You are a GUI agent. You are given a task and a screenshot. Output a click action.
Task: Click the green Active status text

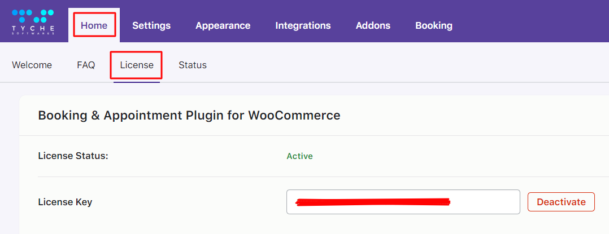pos(299,156)
